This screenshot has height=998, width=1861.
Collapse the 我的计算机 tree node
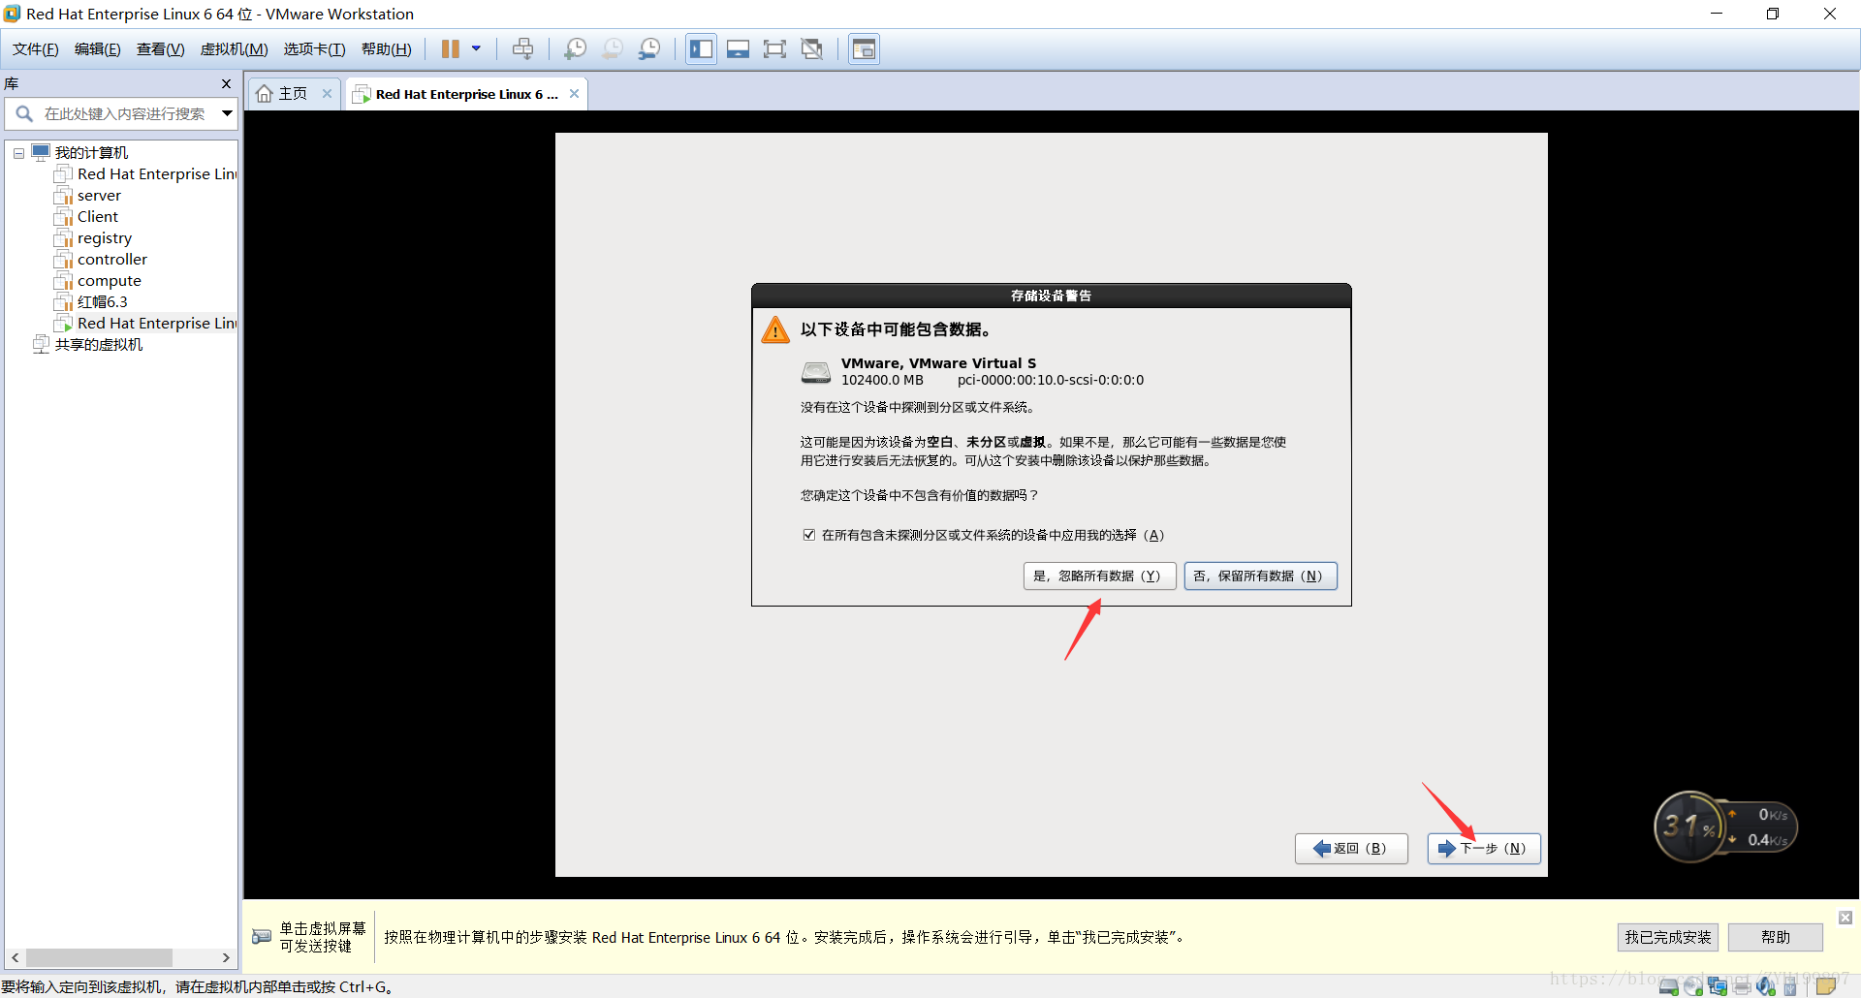click(x=18, y=153)
